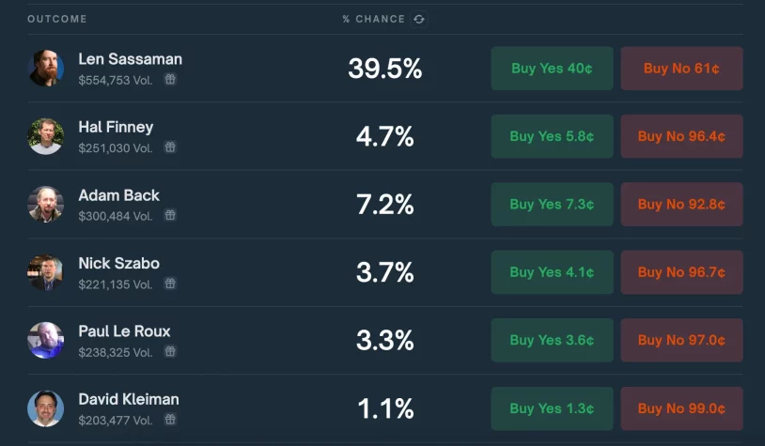Screen dimensions: 765x446
Task: Buy Yes 5.8¢ on Hal Finney
Action: [x=552, y=136]
